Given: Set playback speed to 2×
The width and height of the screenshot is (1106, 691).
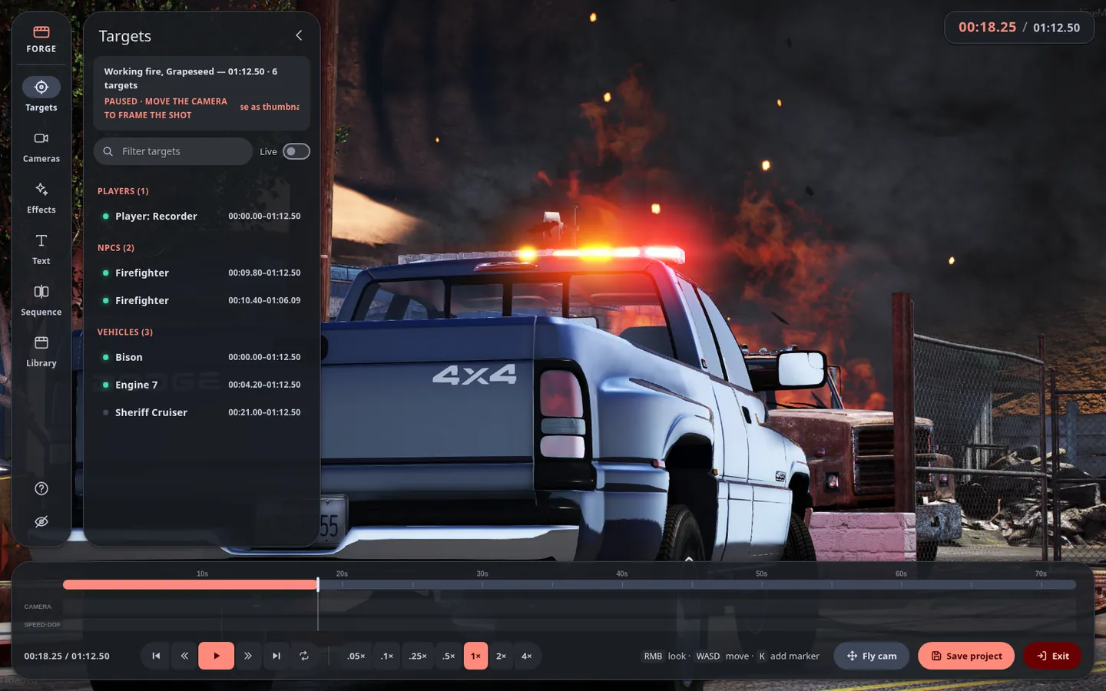Looking at the screenshot, I should pos(501,656).
